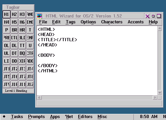Click user tag button UT9

[x=7, y=84]
